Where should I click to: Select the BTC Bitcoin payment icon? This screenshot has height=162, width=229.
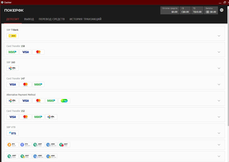tap(13, 145)
